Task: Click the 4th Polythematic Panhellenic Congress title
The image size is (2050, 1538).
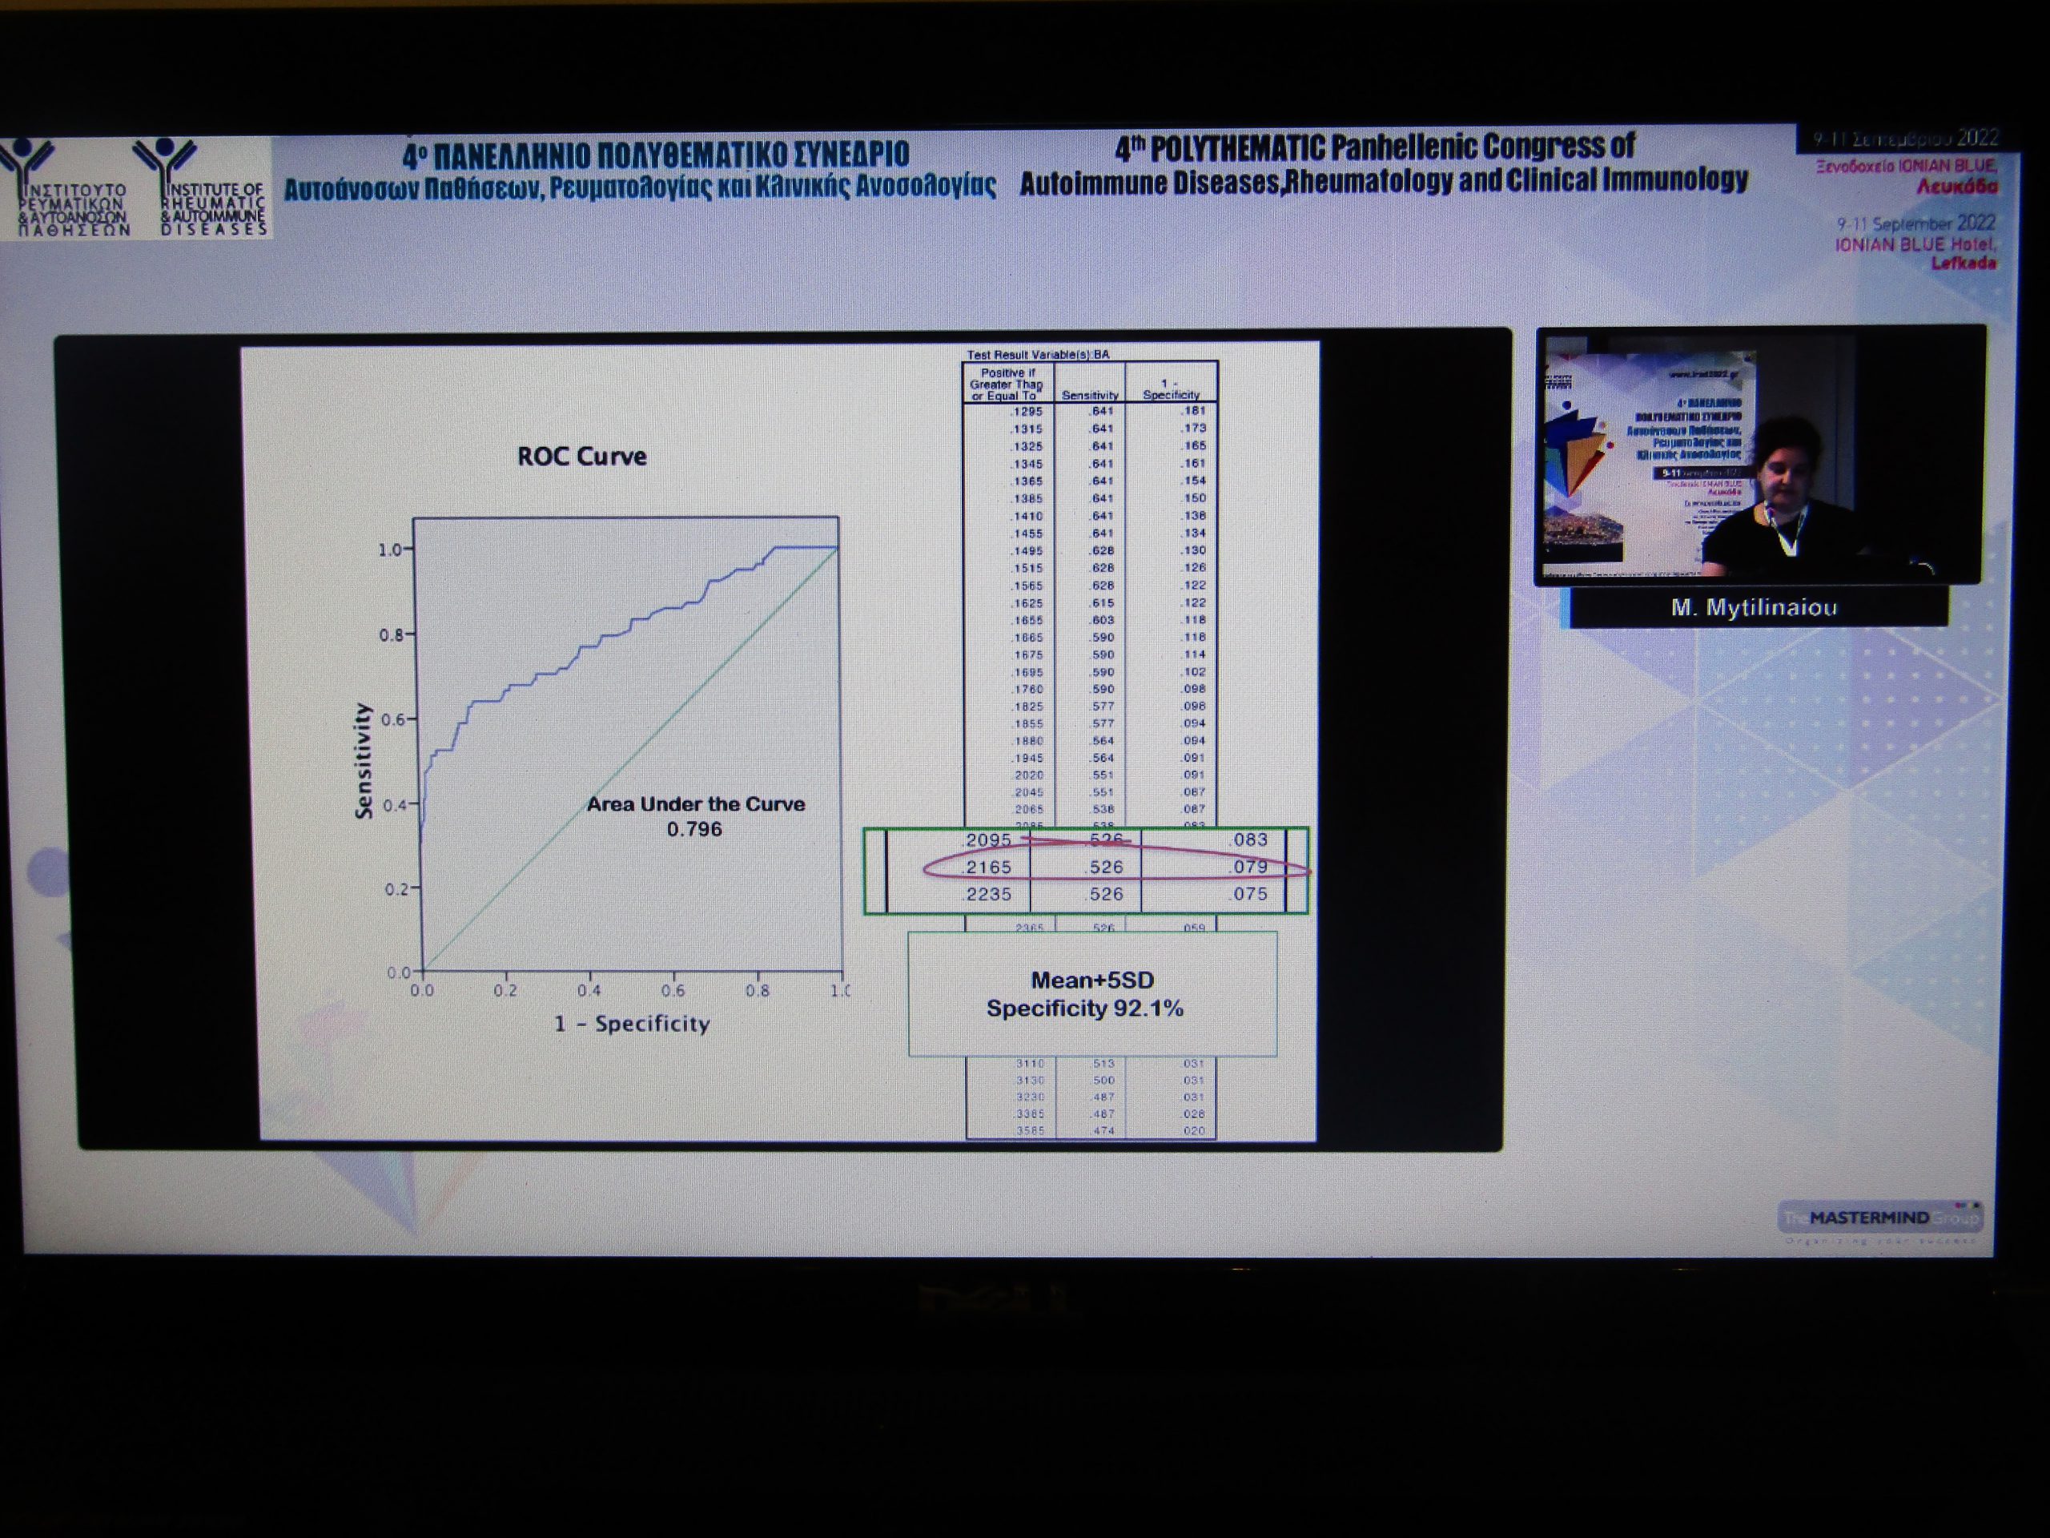Action: [1384, 164]
